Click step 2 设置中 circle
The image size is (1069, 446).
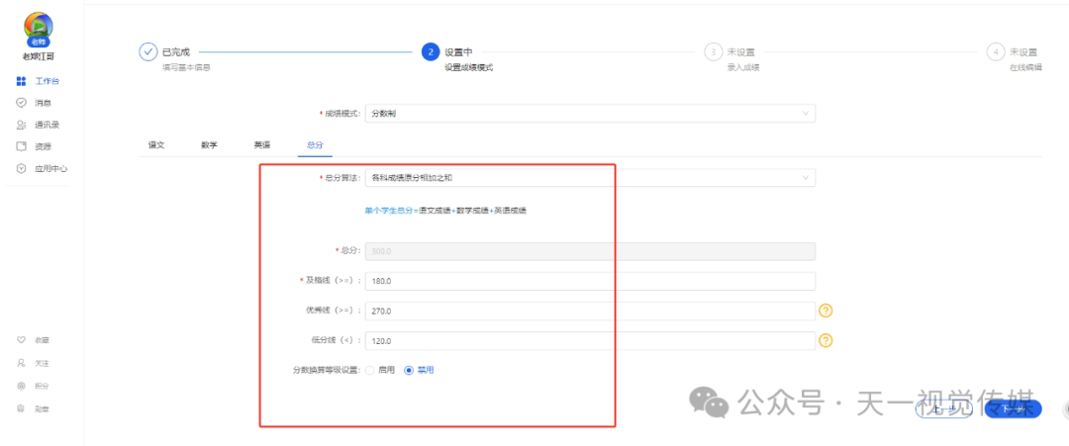[x=431, y=51]
